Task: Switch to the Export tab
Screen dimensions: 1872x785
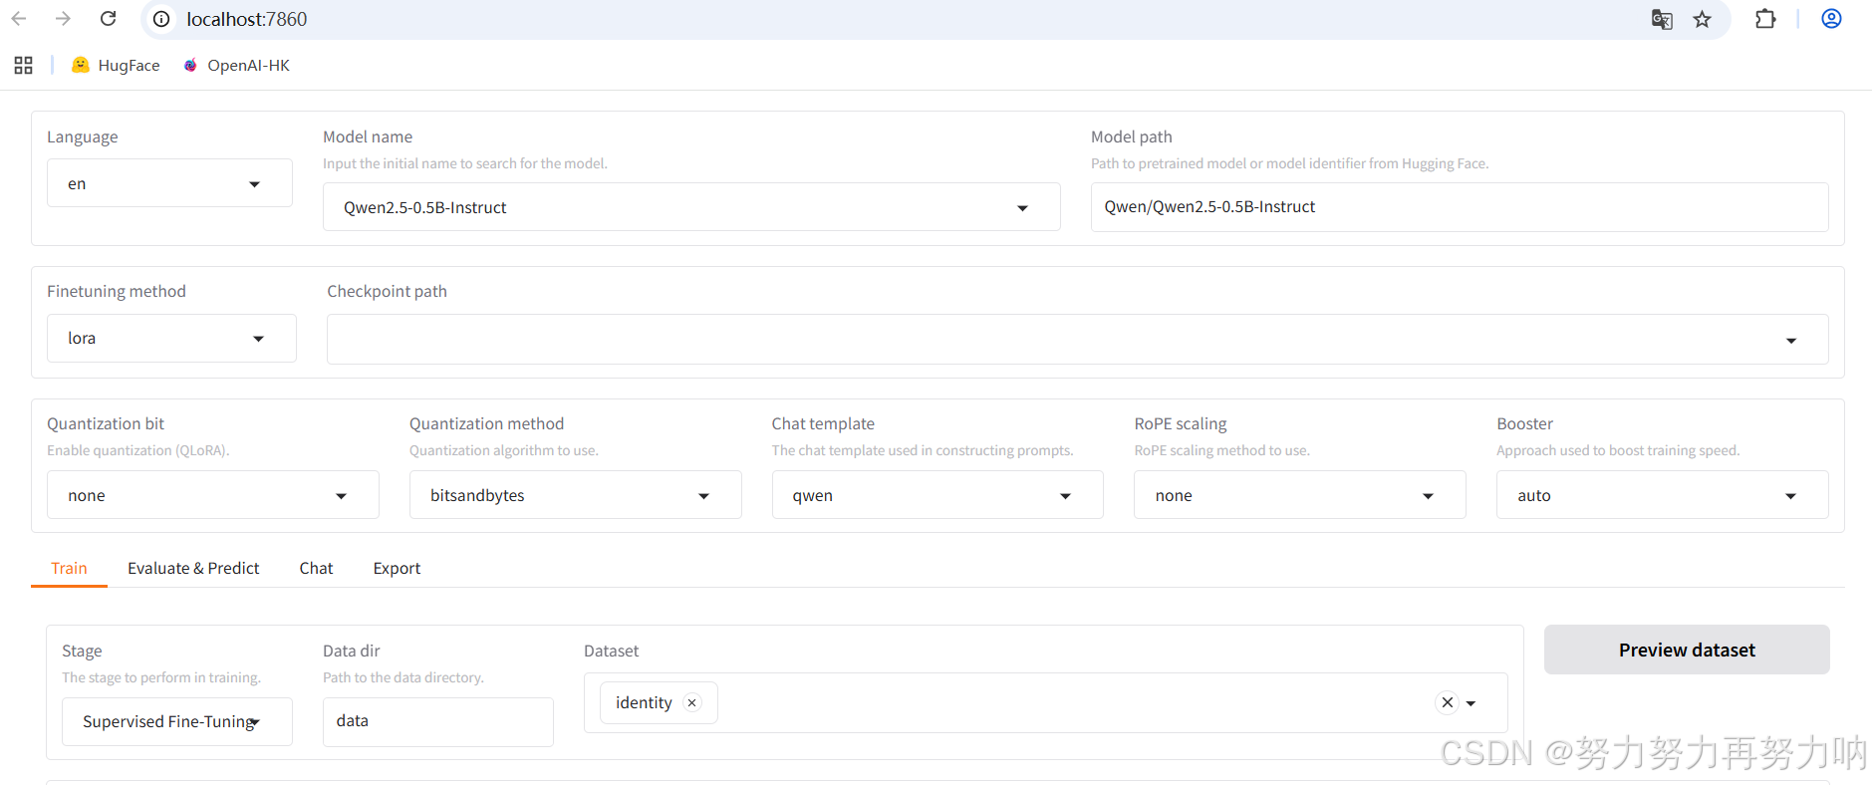Action: click(x=397, y=568)
